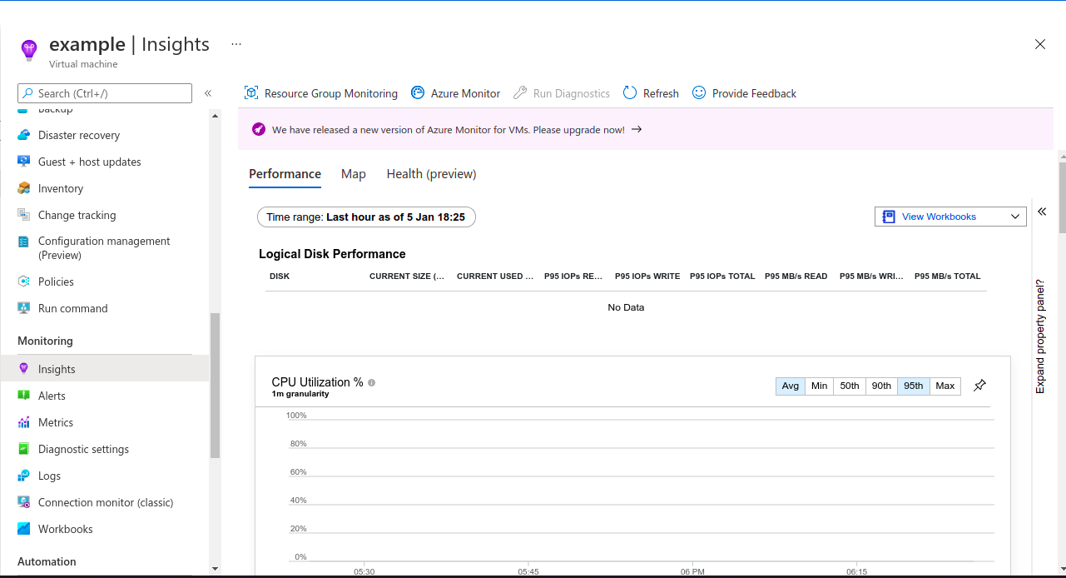Click Resource Group Monitoring button

click(321, 93)
